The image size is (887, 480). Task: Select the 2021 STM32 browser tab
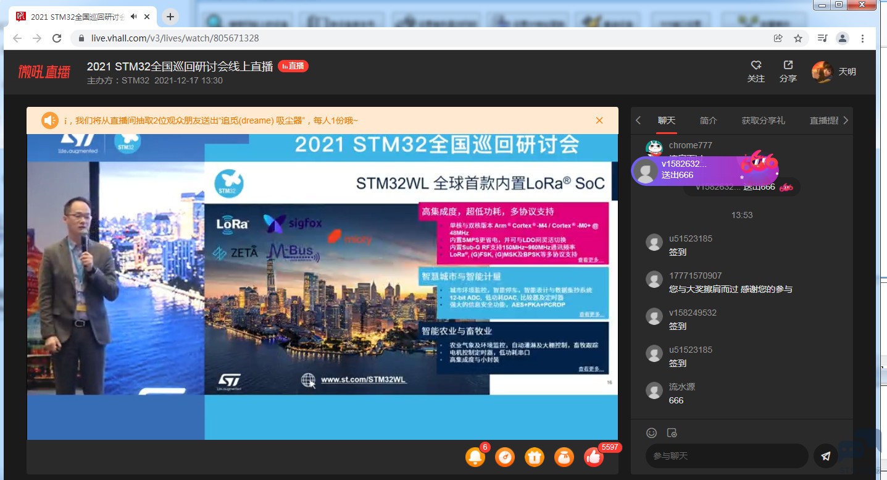coord(82,17)
